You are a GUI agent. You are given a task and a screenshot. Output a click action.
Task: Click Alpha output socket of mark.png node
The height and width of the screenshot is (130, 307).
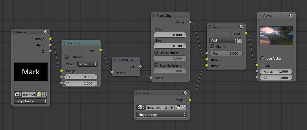(x=50, y=45)
